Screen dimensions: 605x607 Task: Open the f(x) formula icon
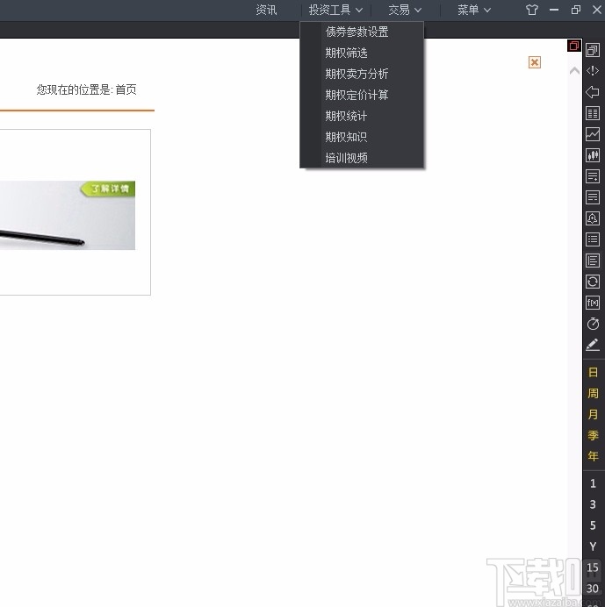[593, 303]
